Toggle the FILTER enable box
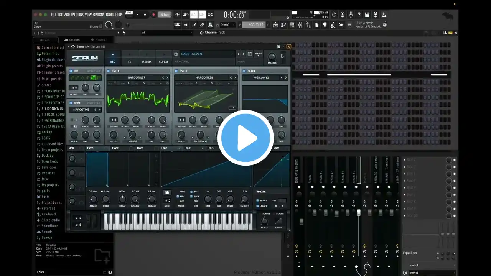 (244, 71)
